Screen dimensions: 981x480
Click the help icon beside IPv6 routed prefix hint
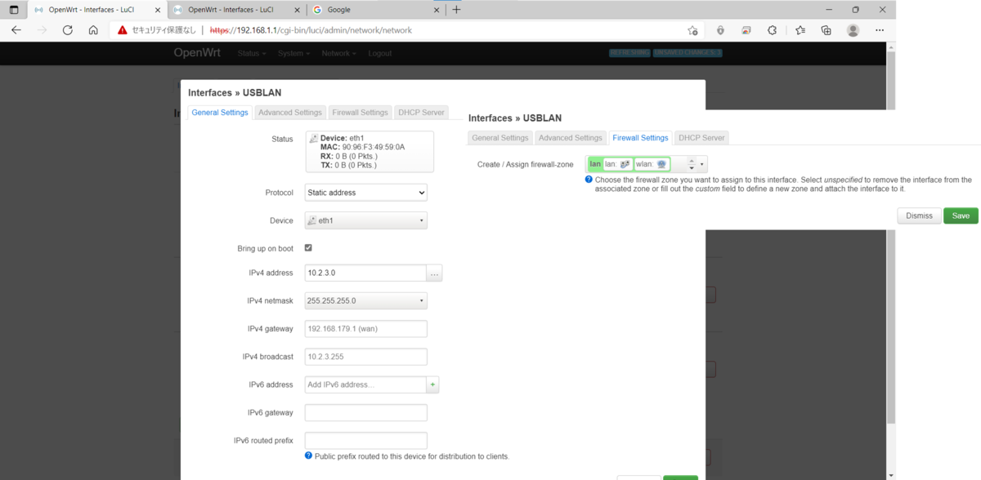308,456
